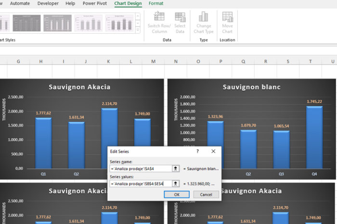Select the 2.114,70 label in the top-left chart
This screenshot has height=224, width=337.
[109, 104]
